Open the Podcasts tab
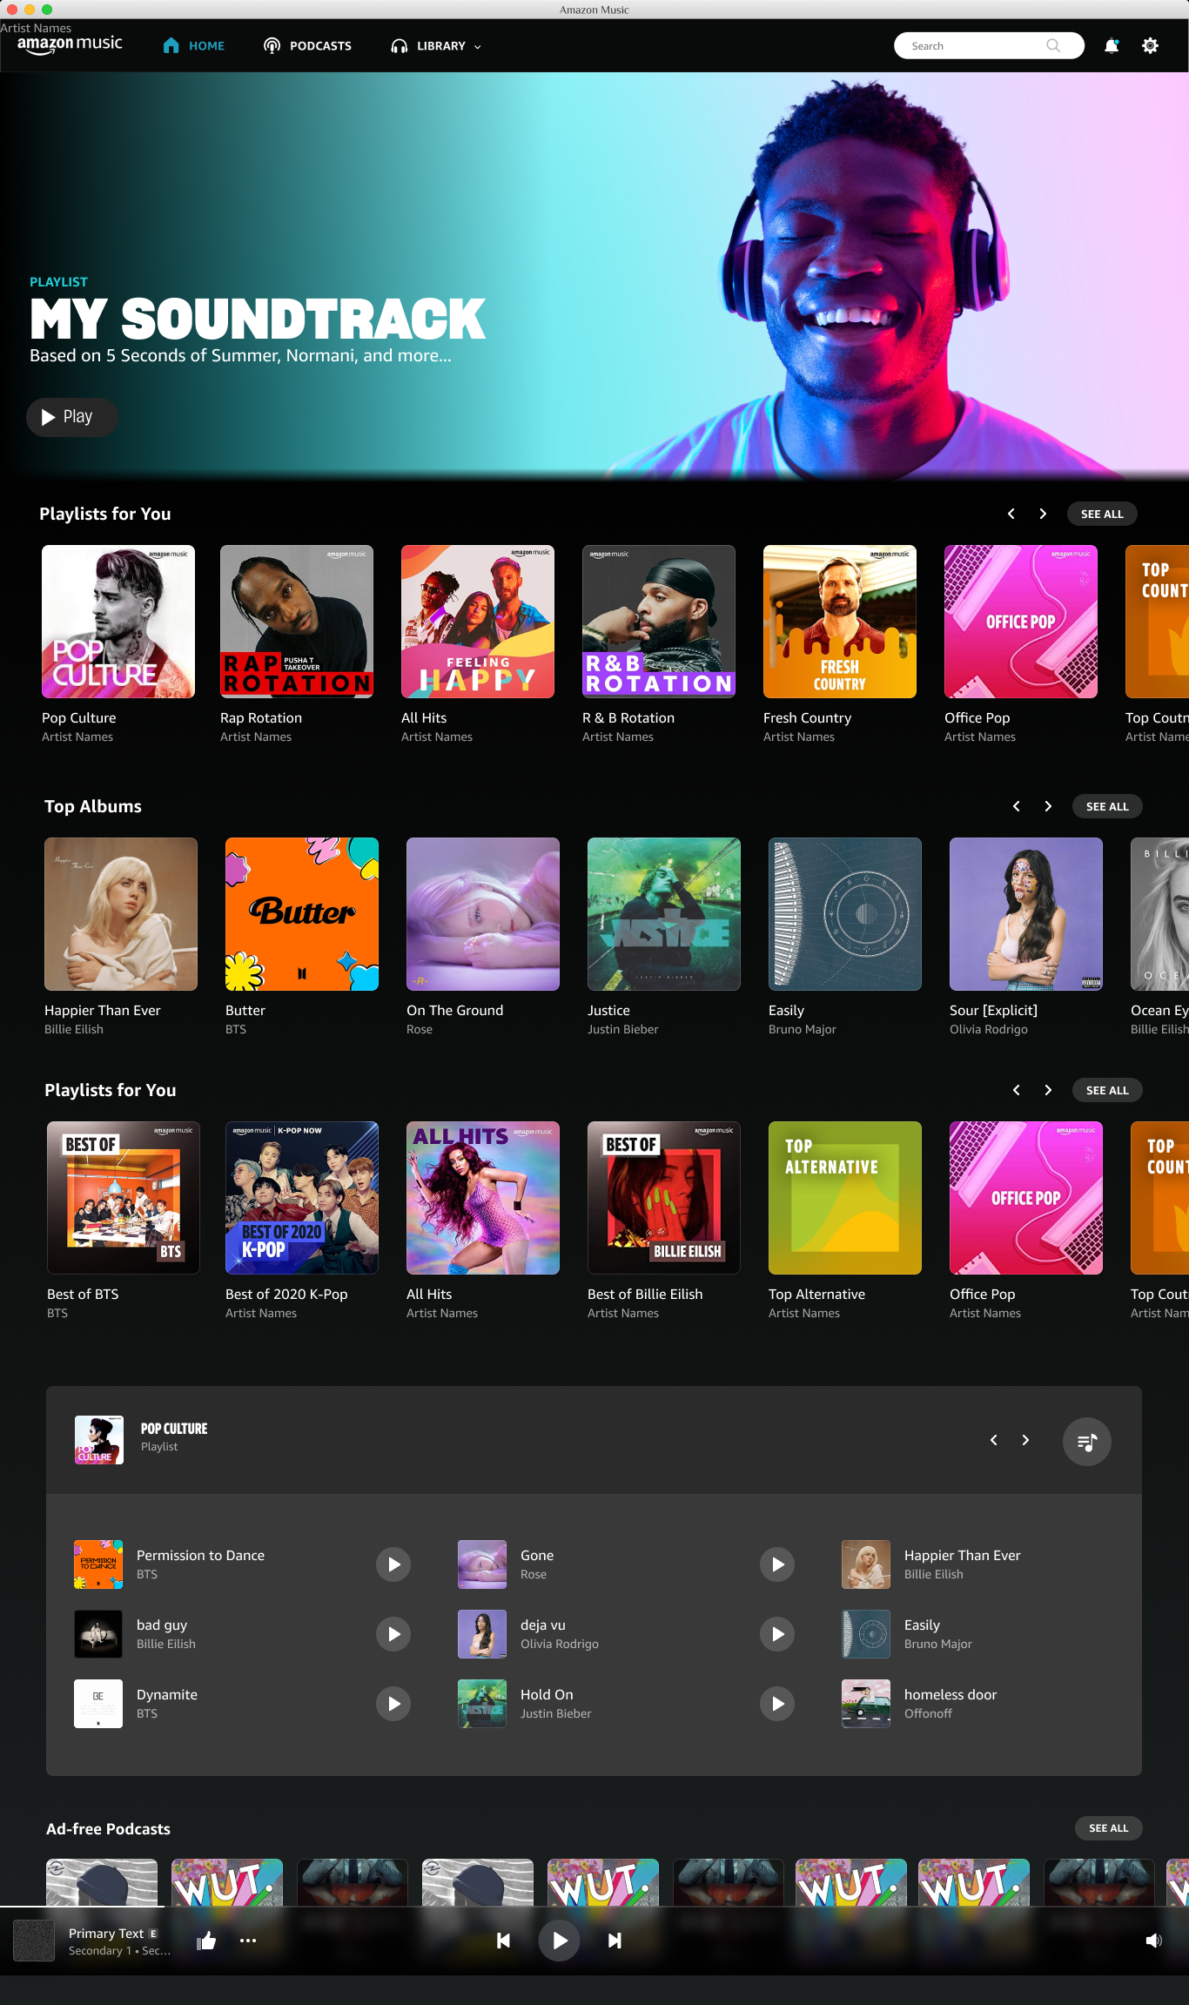This screenshot has width=1189, height=2005. 307,46
